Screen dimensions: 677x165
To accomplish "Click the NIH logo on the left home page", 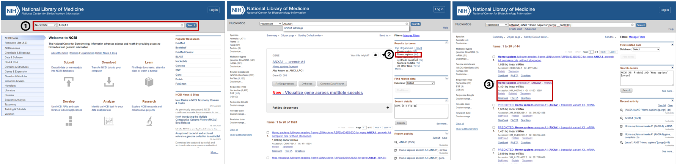I will tap(13, 11).
